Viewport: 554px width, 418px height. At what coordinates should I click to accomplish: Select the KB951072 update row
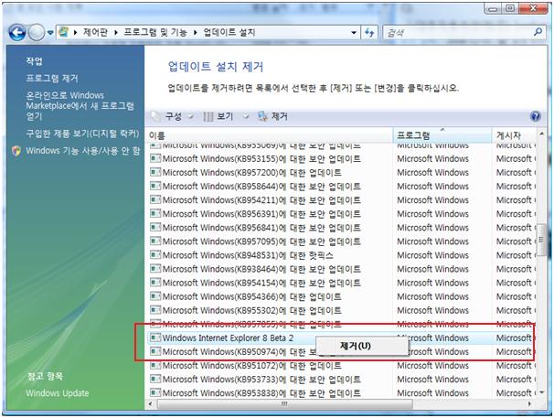[341, 366]
